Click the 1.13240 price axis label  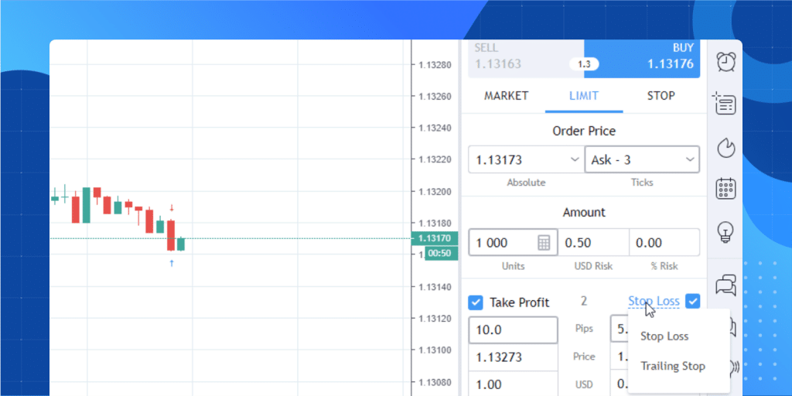[x=435, y=128]
